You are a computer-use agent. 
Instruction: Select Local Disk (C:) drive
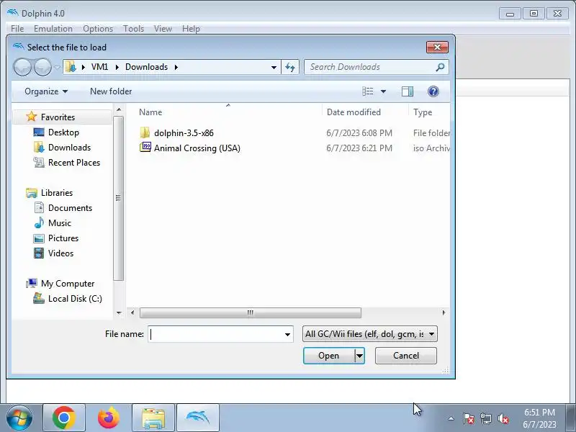coord(75,299)
